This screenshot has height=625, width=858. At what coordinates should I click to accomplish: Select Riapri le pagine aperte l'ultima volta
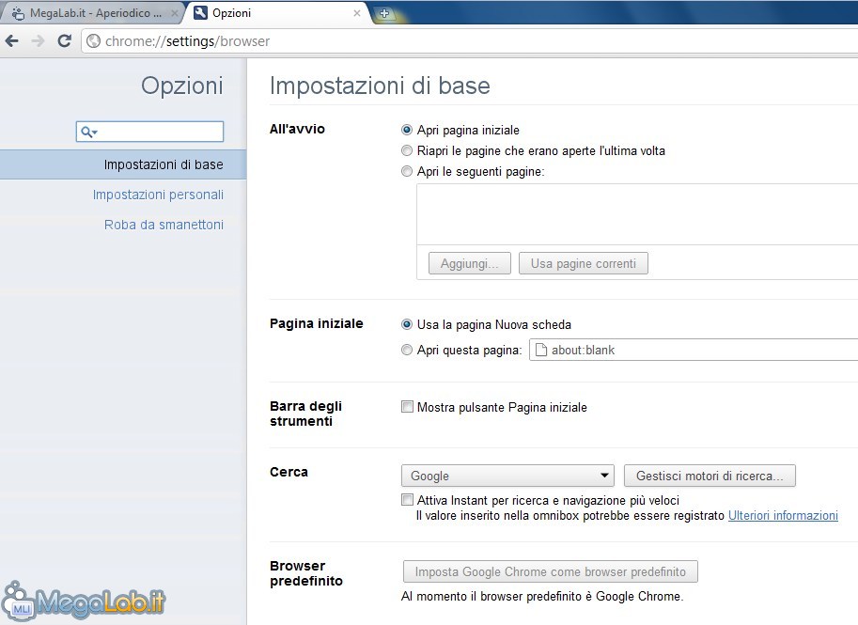tap(407, 150)
